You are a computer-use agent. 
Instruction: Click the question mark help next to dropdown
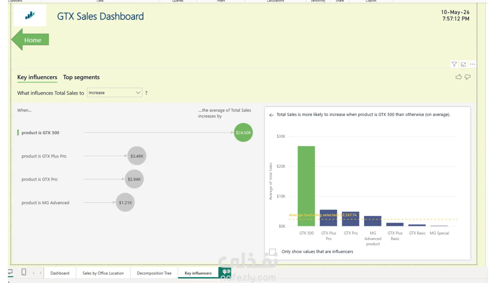146,93
